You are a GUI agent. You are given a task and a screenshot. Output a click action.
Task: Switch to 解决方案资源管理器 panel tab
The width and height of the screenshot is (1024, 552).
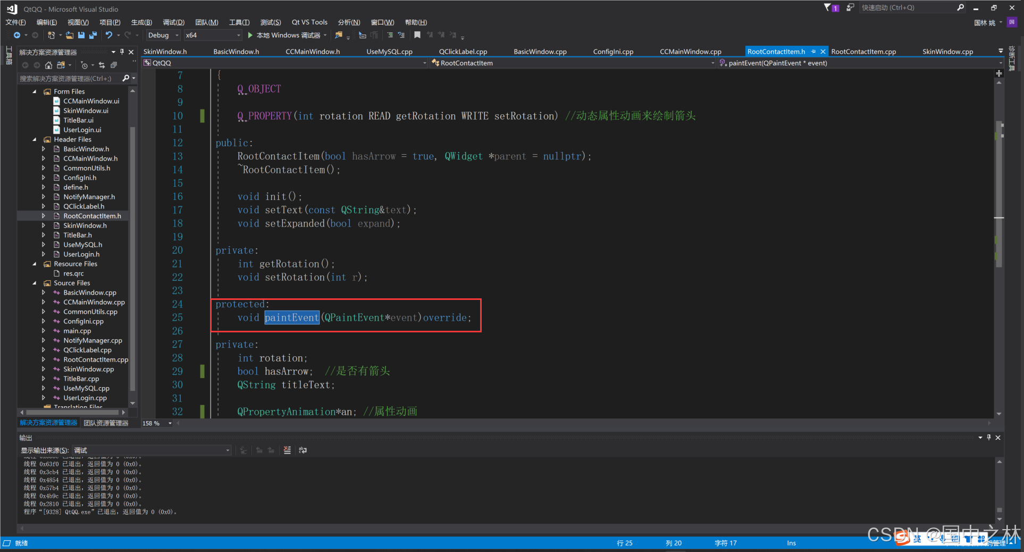pyautogui.click(x=48, y=423)
